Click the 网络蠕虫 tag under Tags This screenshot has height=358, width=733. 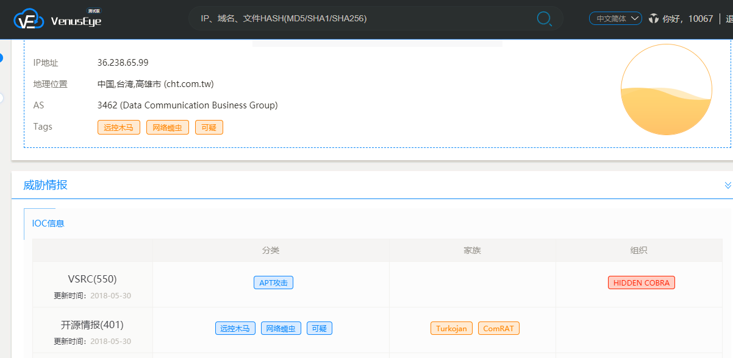pos(167,127)
